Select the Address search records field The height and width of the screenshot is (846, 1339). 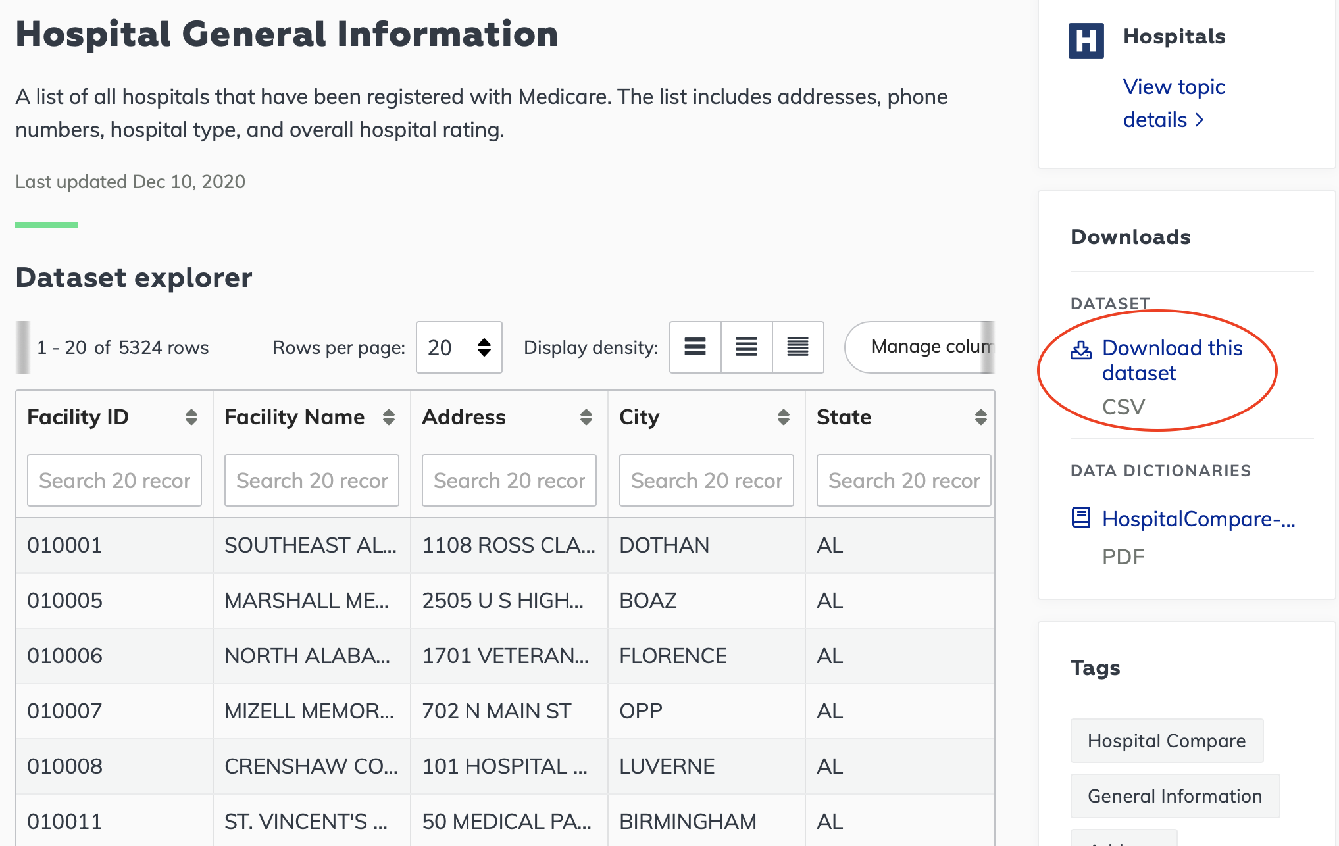[x=508, y=480]
